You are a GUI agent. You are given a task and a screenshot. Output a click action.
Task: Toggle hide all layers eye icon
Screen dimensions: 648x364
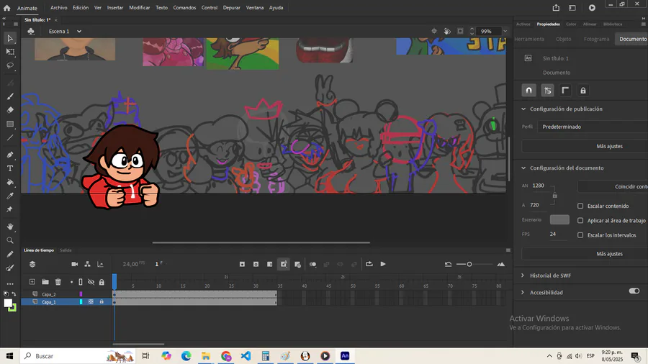[x=91, y=282]
